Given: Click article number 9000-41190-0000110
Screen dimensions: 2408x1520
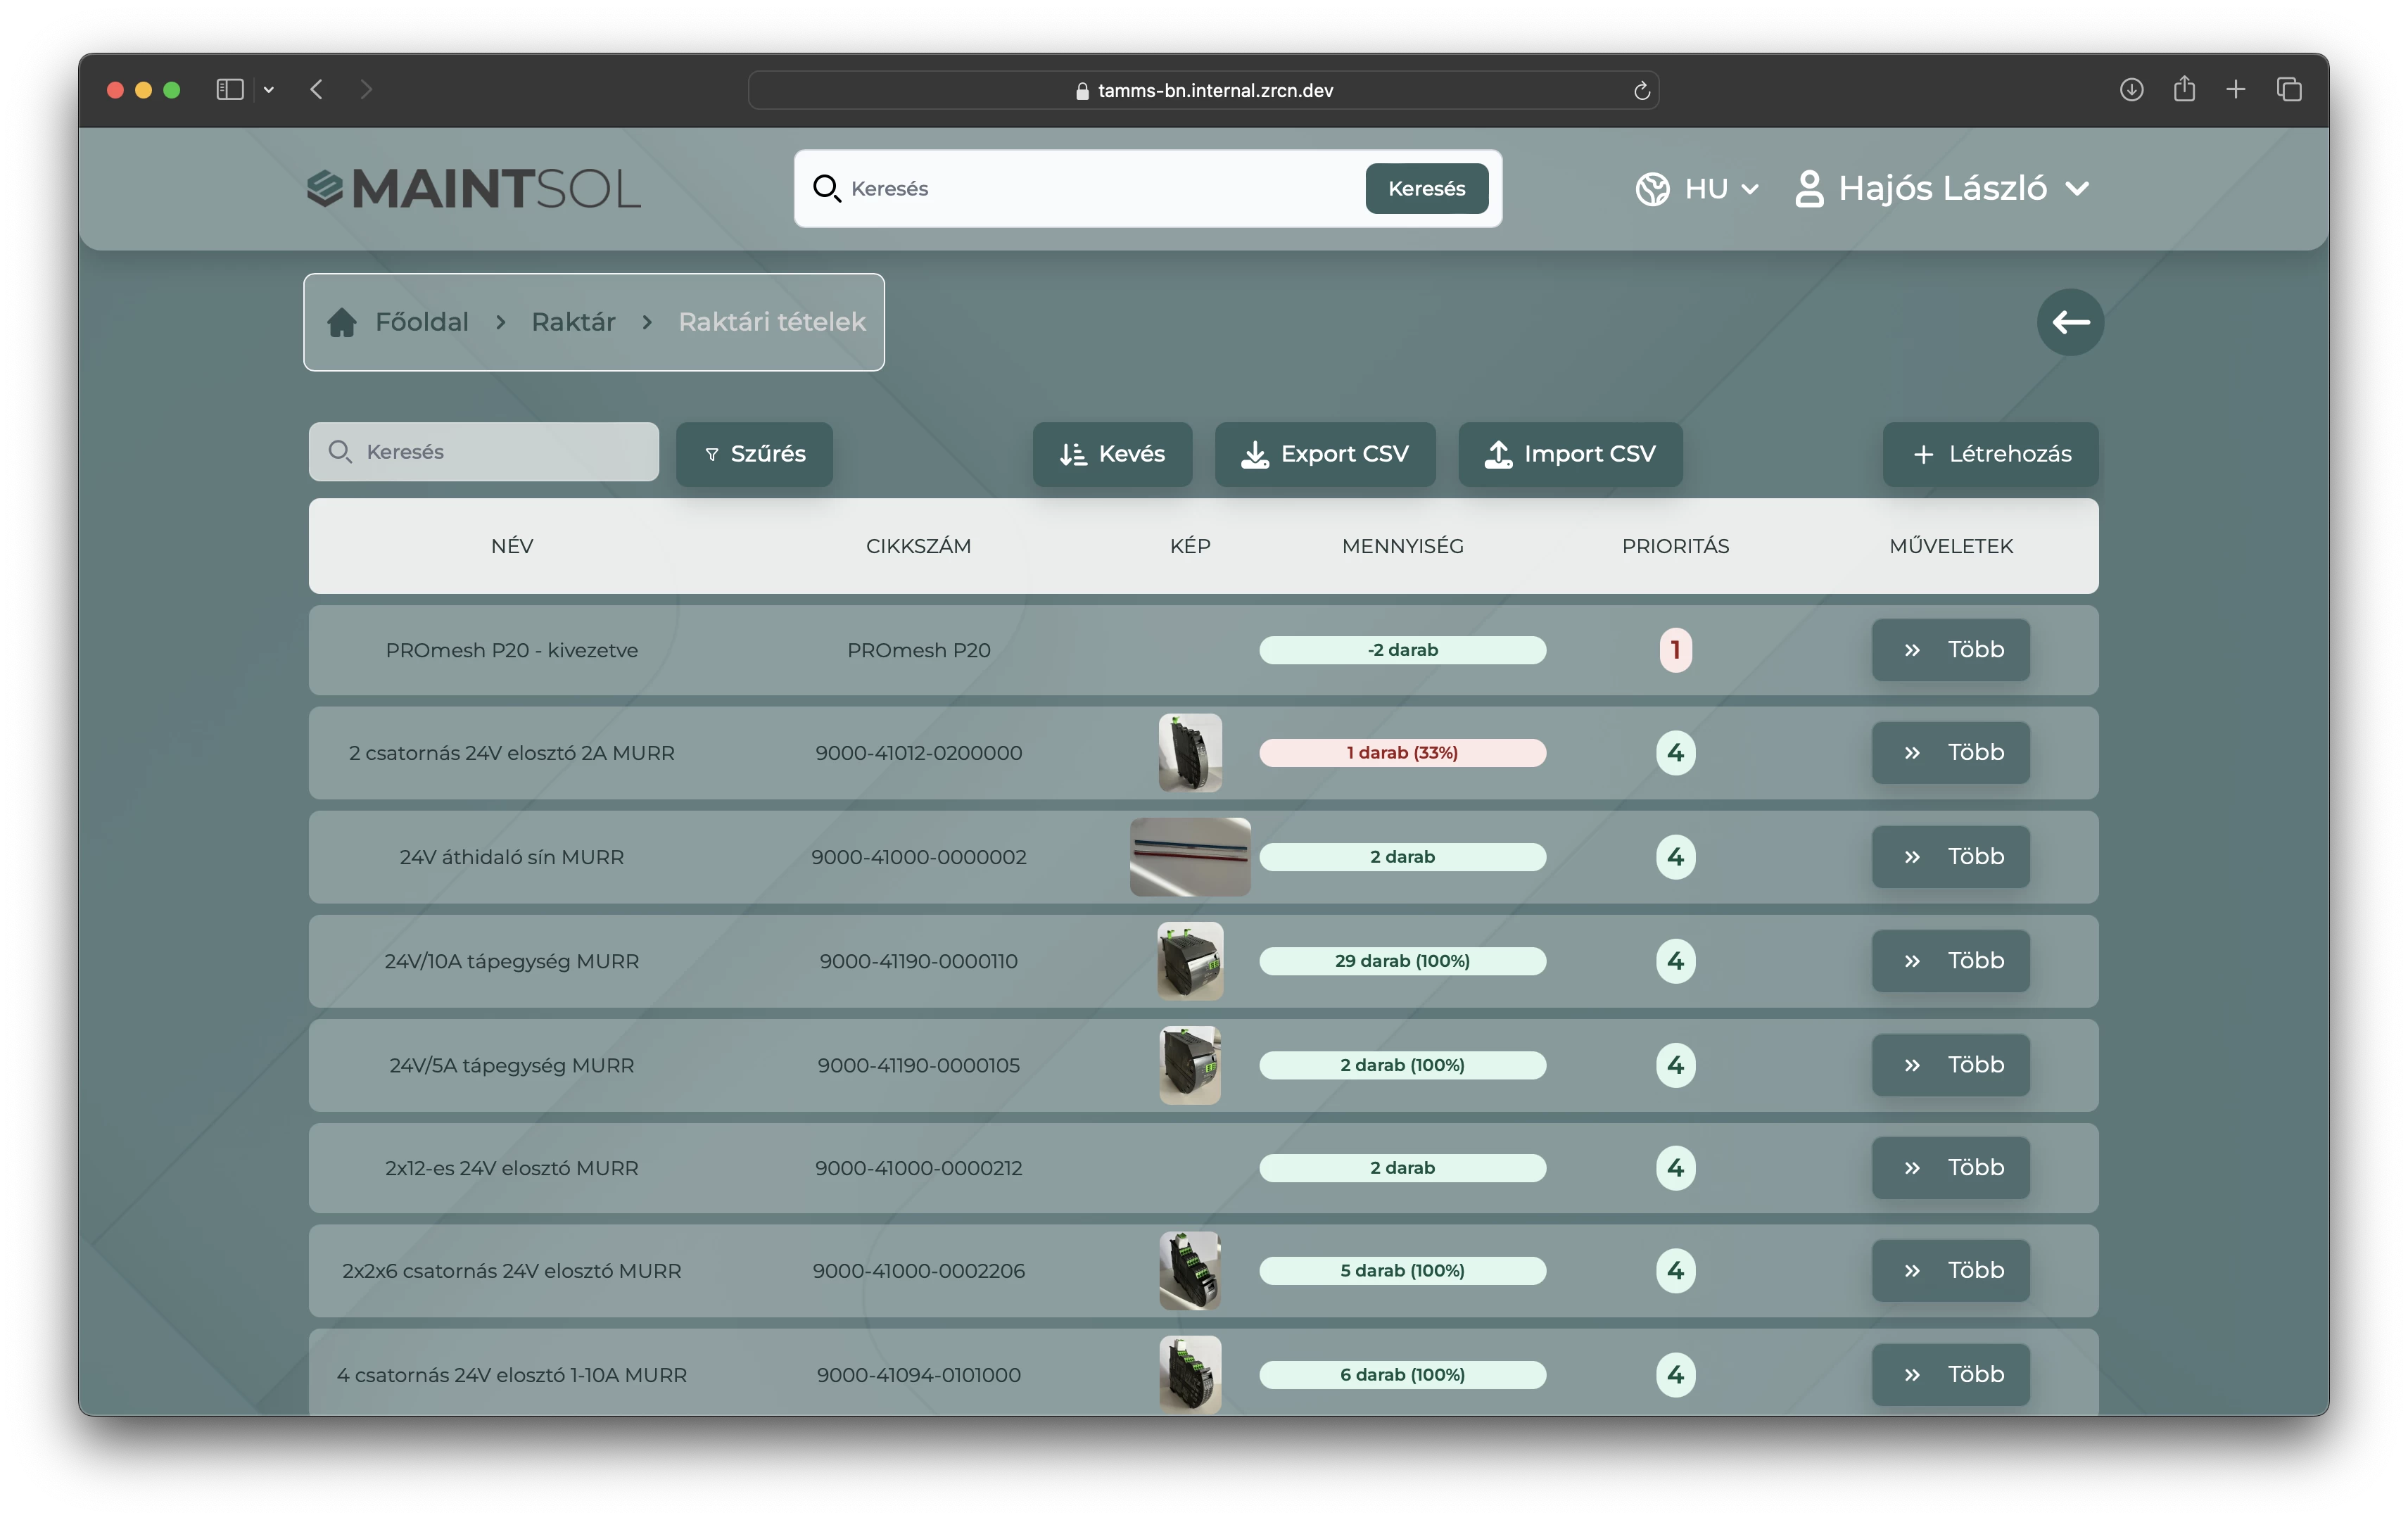Looking at the screenshot, I should 918,961.
